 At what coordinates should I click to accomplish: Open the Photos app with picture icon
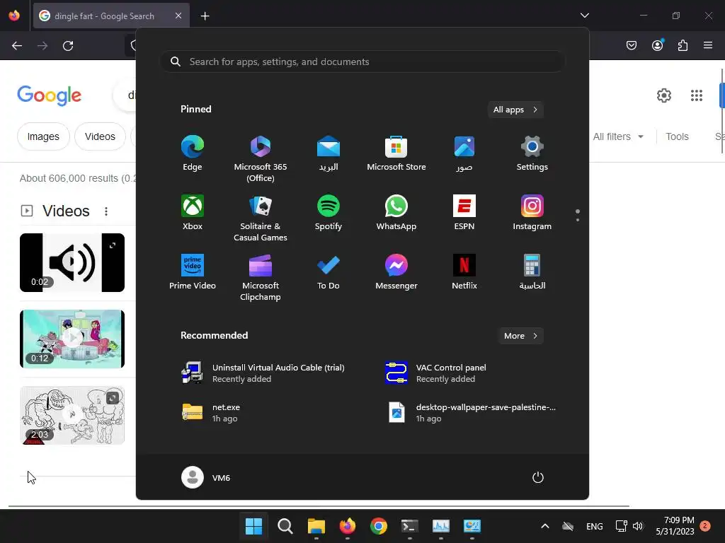pyautogui.click(x=464, y=153)
